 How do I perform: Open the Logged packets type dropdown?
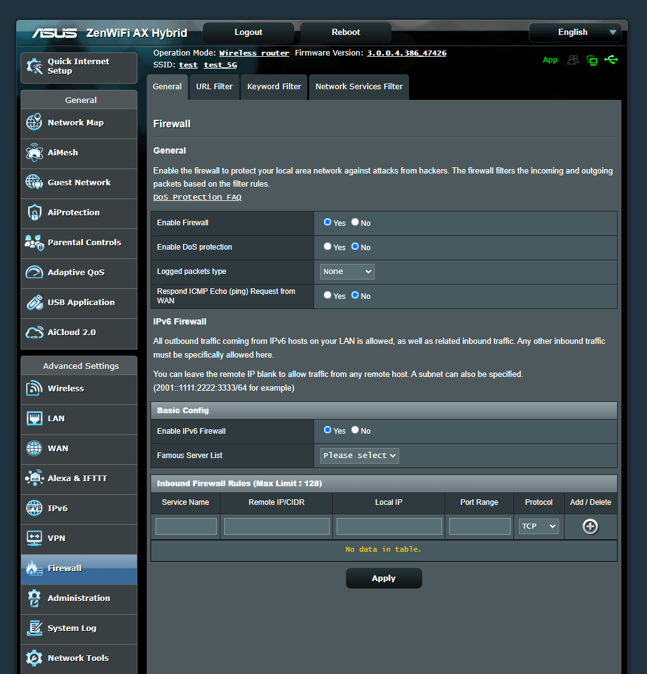click(347, 271)
